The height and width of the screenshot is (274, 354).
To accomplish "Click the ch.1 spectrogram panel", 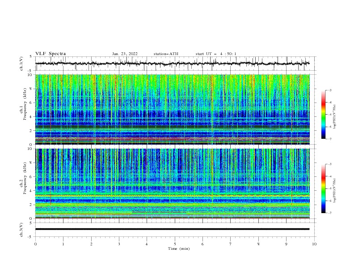I will coord(172,109).
